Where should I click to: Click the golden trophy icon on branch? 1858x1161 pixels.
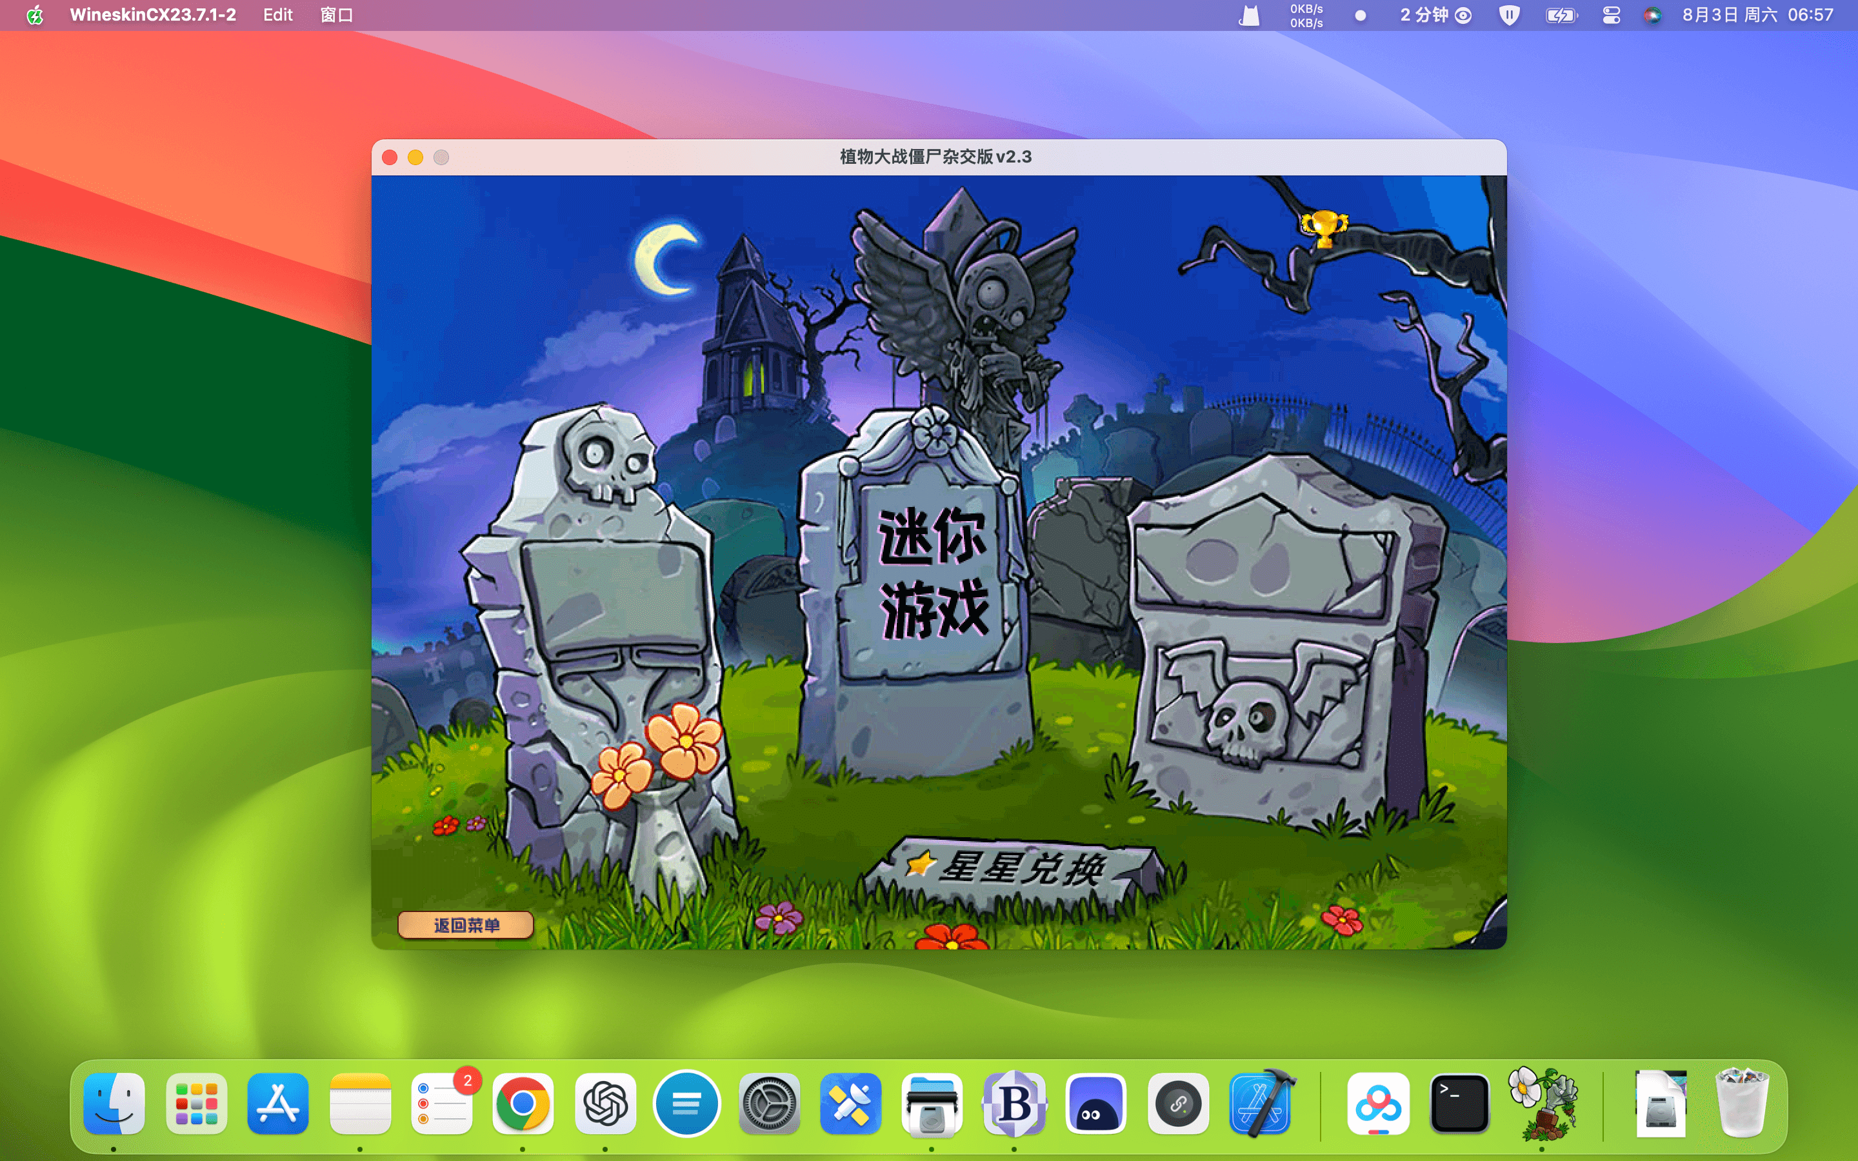click(x=1324, y=229)
